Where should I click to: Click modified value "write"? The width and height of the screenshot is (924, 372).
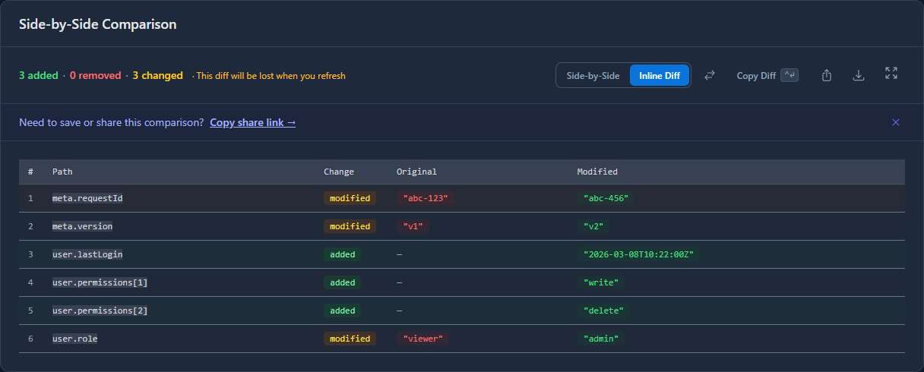pyautogui.click(x=601, y=282)
